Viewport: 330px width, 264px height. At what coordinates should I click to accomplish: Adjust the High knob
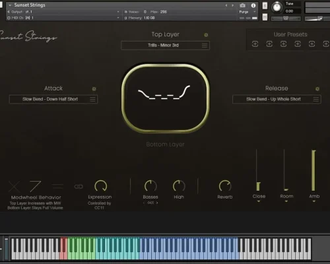(179, 186)
